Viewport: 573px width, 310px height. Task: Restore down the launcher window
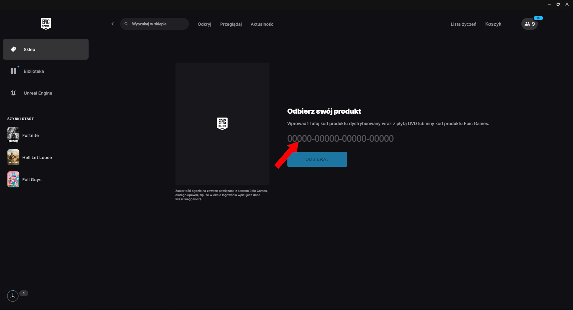(x=558, y=4)
